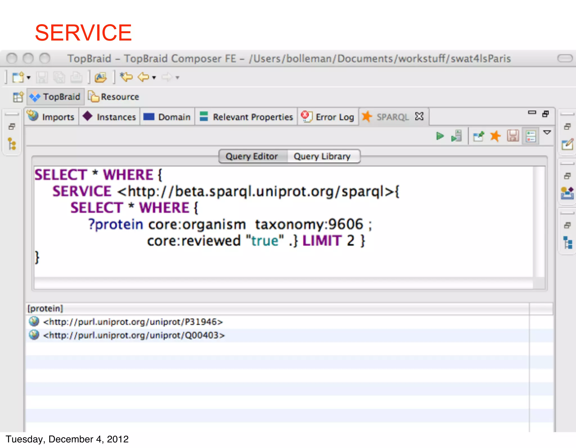Open the P31946 uniprot result link
The height and width of the screenshot is (448, 576).
(133, 322)
